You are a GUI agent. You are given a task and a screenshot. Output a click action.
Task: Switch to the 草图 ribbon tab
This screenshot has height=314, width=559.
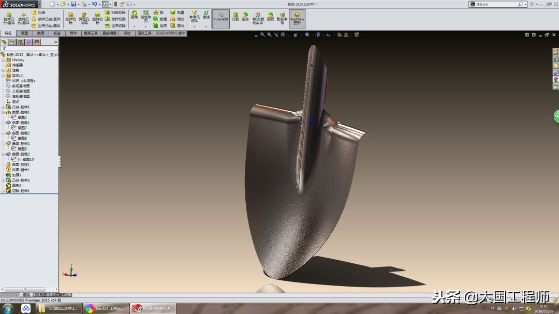point(24,33)
